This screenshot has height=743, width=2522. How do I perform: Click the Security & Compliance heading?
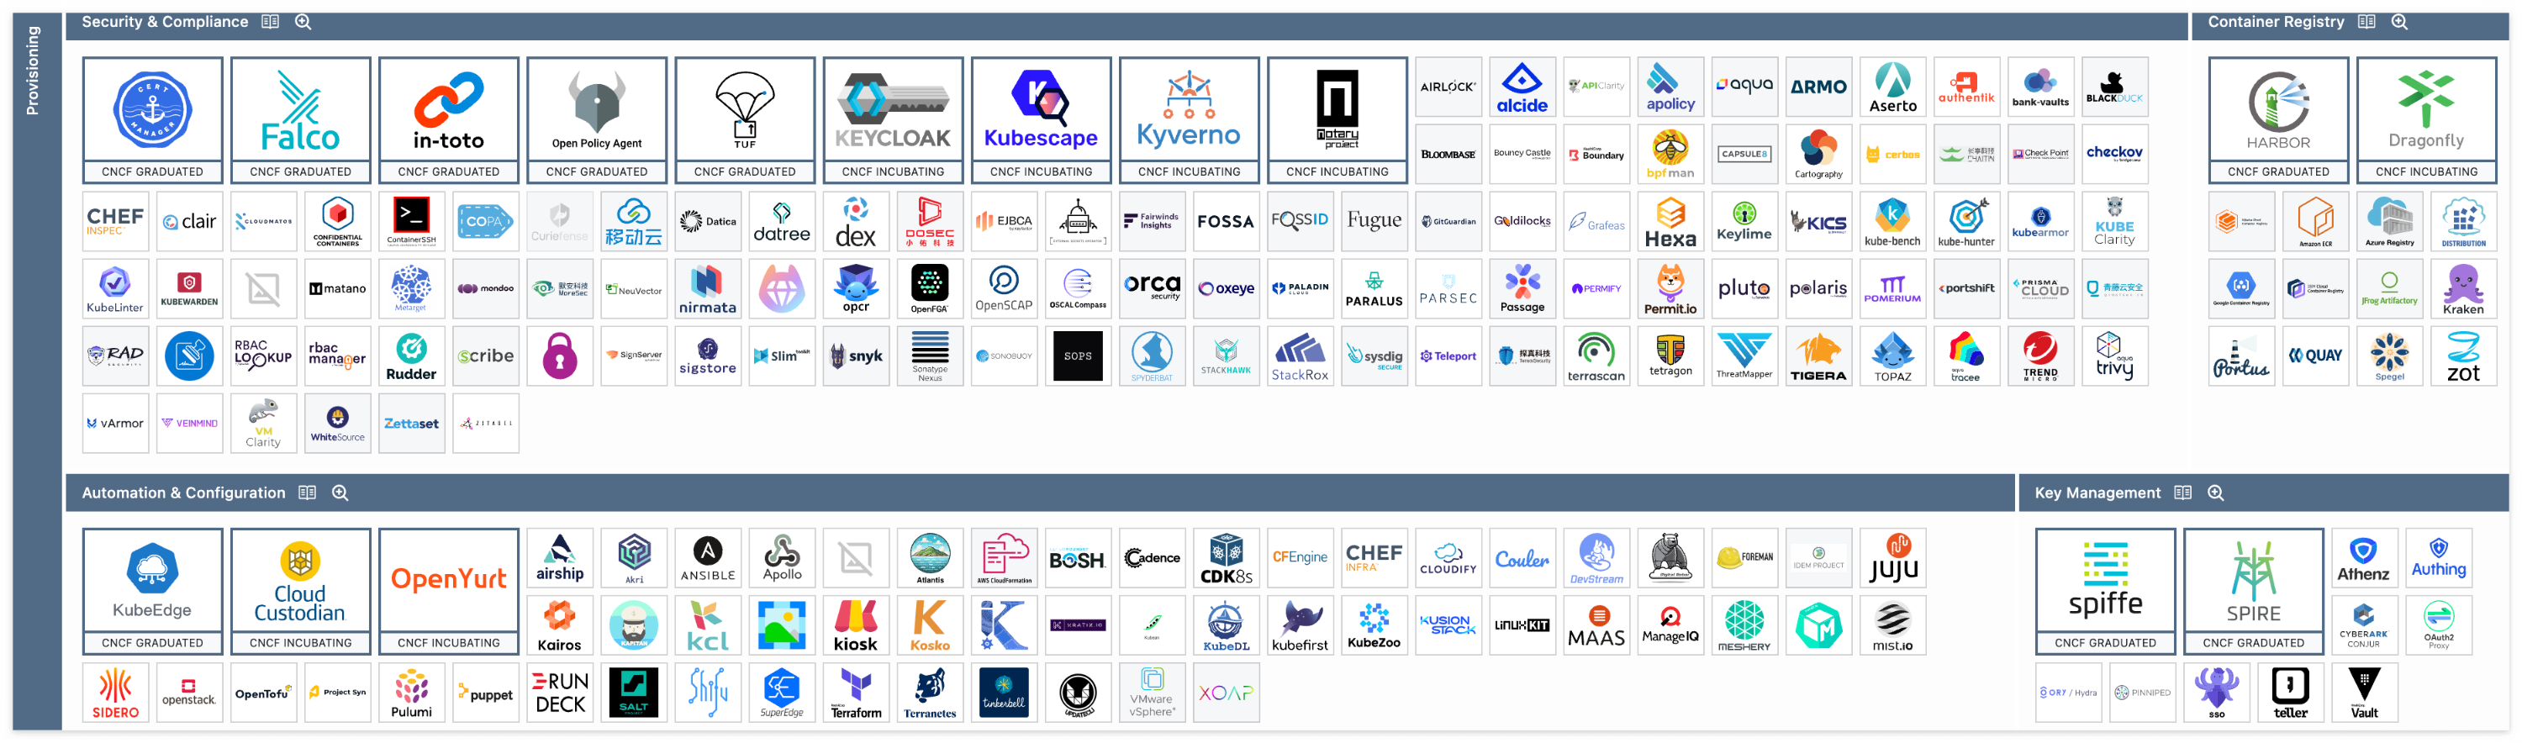165,22
